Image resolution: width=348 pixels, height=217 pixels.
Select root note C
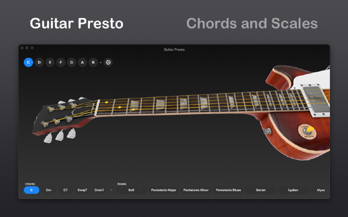click(x=28, y=62)
